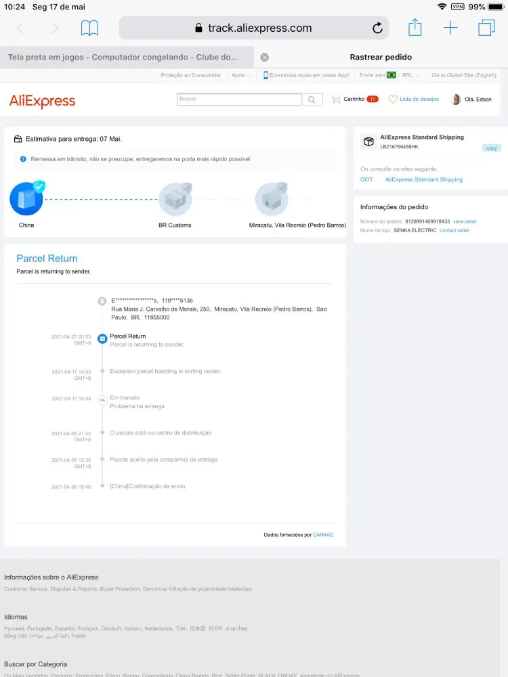Select text 'Pacote aceito pela companhia de entrega'
This screenshot has width=508, height=677.
click(164, 460)
